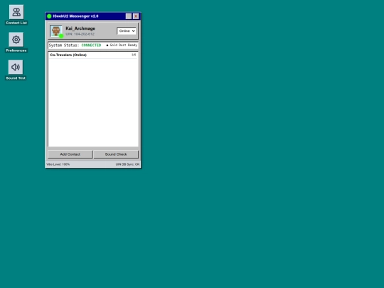This screenshot has width=384, height=288.
Task: Click the ISeekU2 Messenger v2.0 title text
Action: (x=75, y=16)
